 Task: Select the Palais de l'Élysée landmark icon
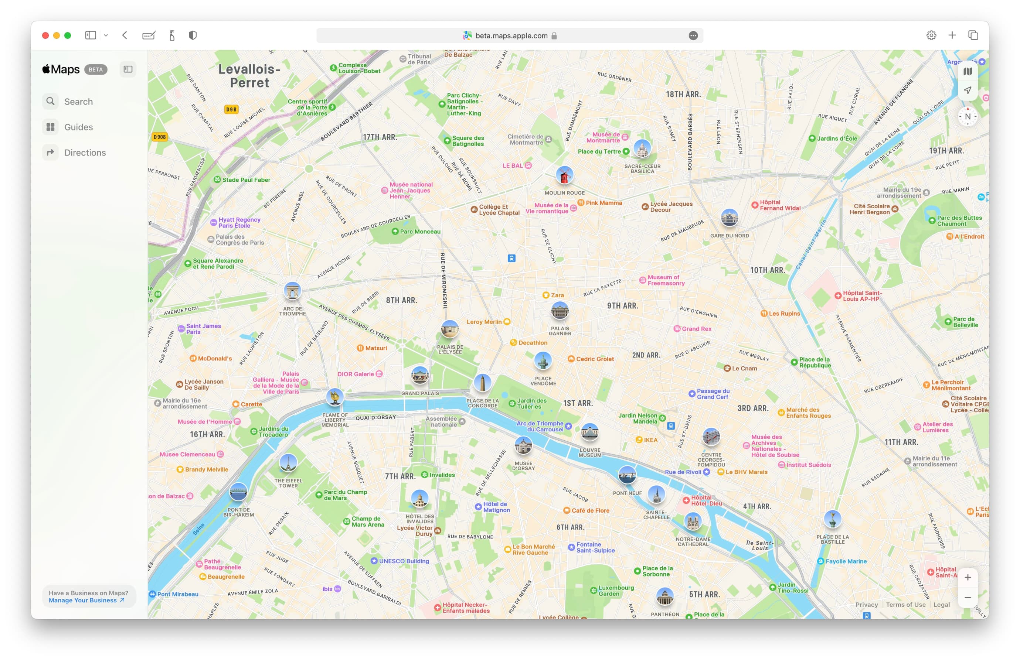click(449, 329)
